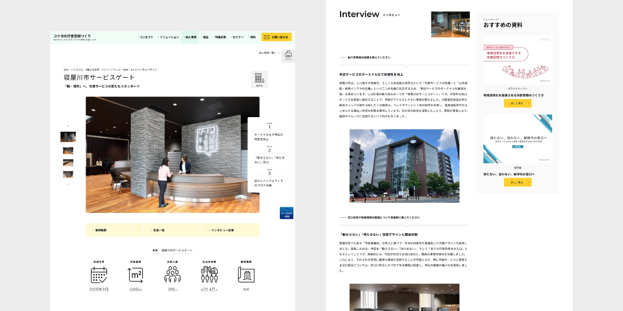The image size is (623, 311).
Task: Click the people group 対象人数 icon
Action: point(172,275)
